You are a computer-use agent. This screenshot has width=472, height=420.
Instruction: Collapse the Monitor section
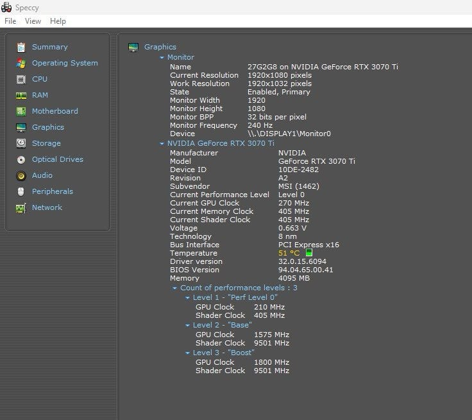click(x=162, y=58)
